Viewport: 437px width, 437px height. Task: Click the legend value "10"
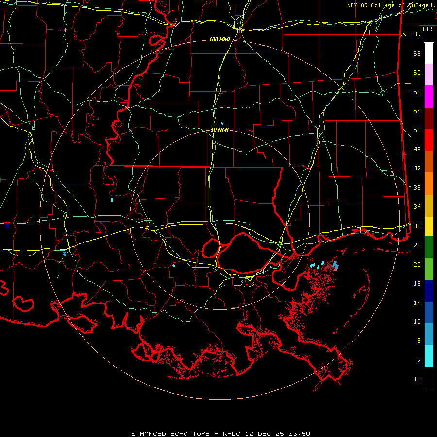pos(417,322)
